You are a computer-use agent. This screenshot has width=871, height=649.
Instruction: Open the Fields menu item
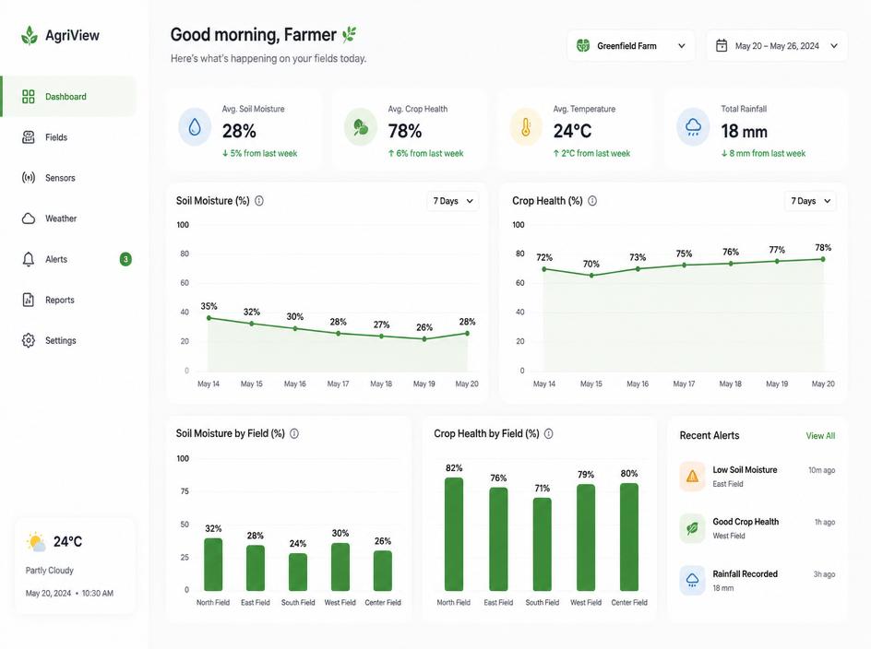69,137
